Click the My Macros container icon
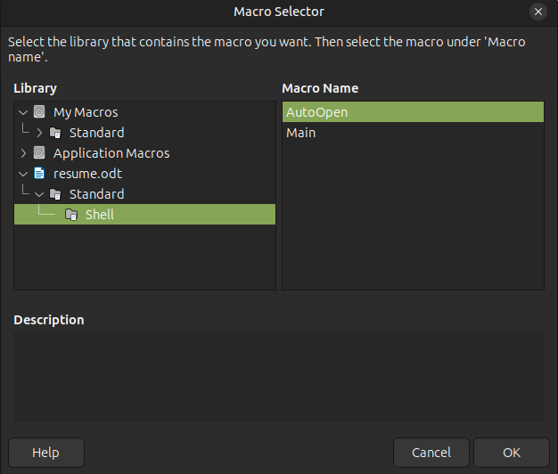Image resolution: width=558 pixels, height=474 pixels. point(39,112)
